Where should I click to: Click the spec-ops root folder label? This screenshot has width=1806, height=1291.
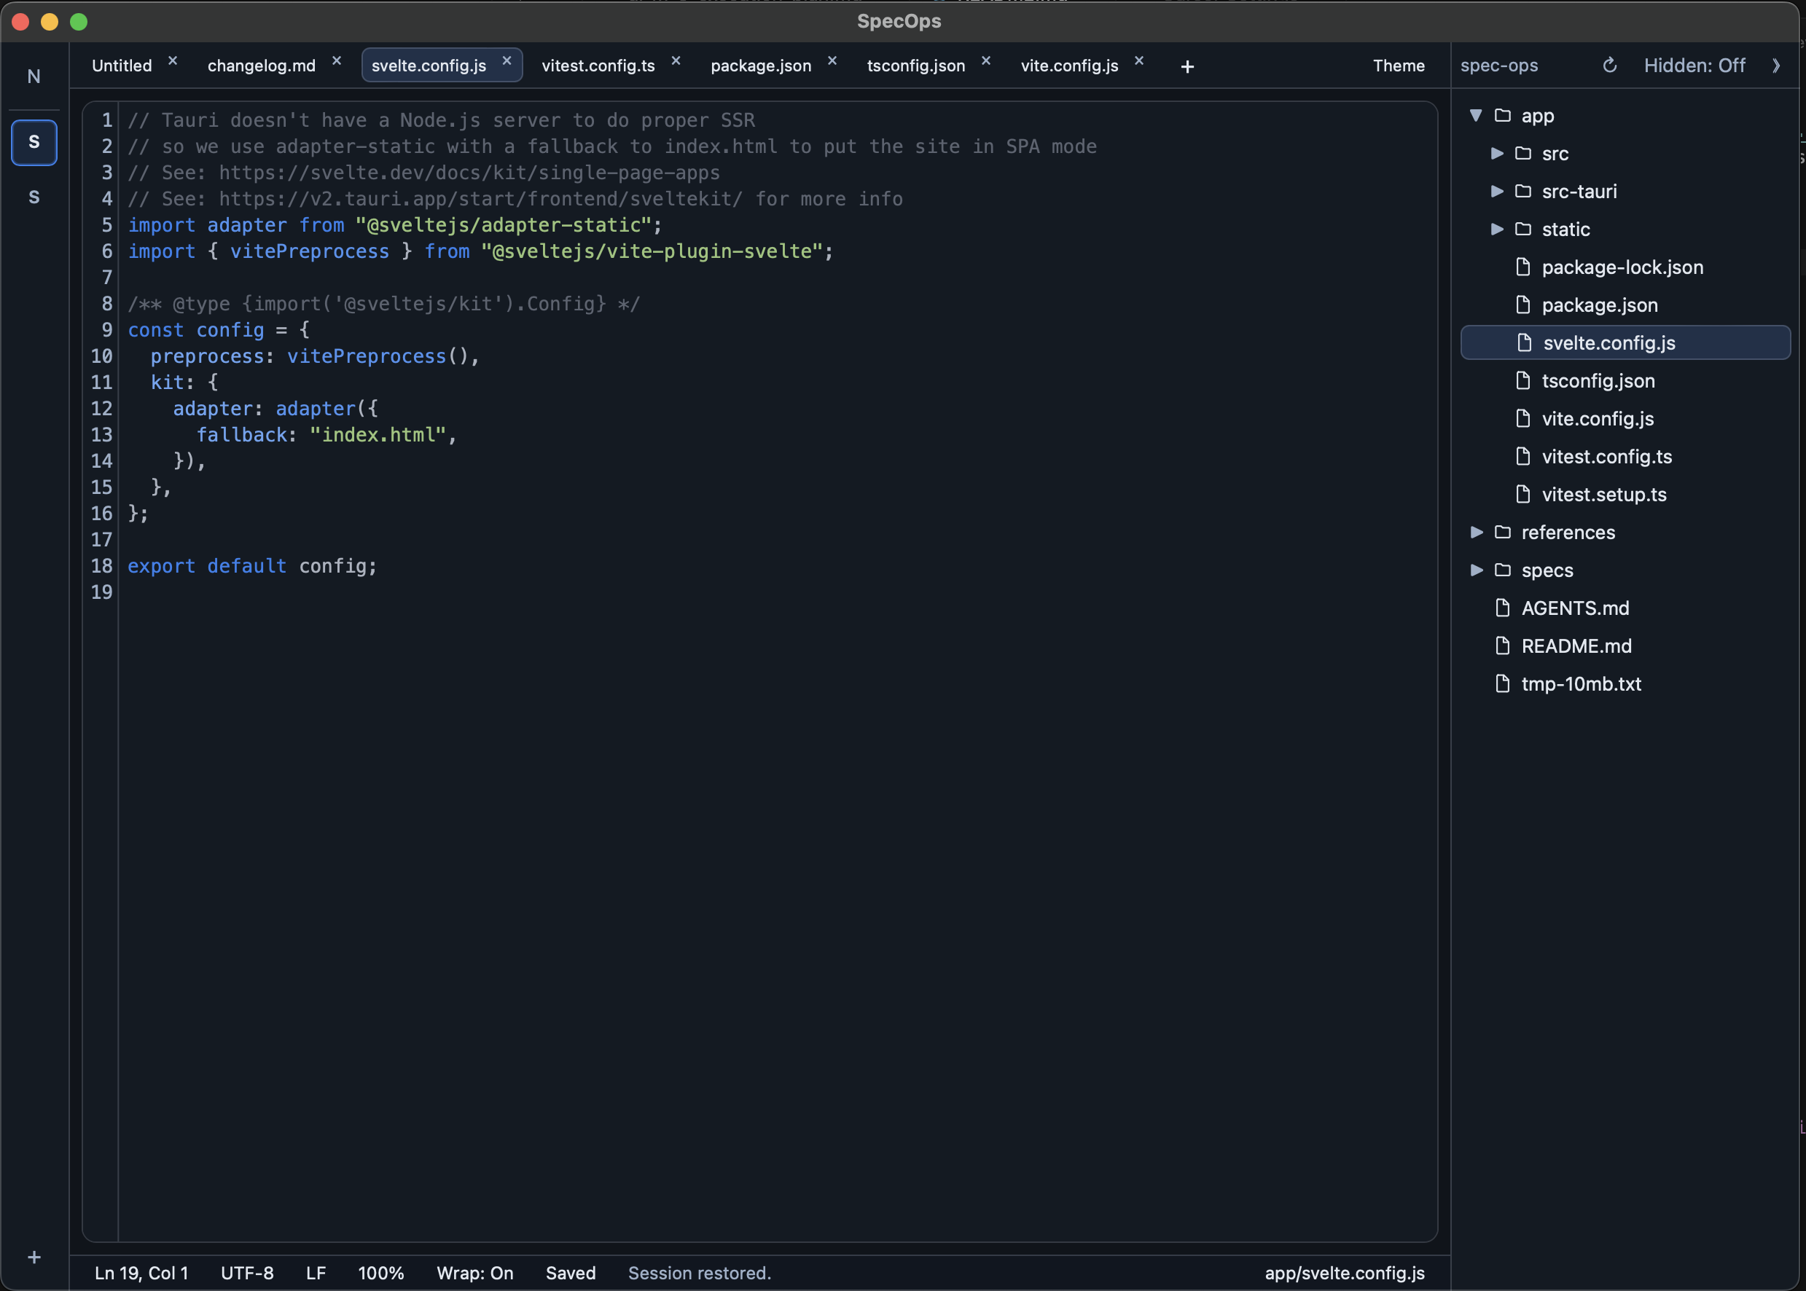[x=1499, y=65]
